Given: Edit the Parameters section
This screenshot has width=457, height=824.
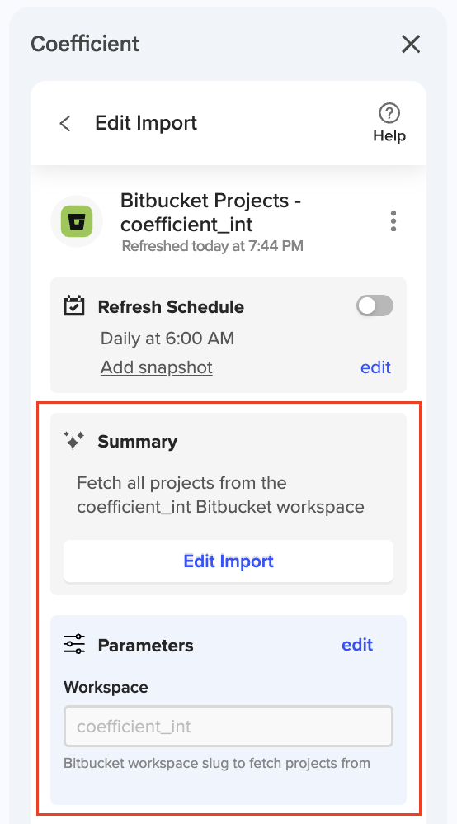Looking at the screenshot, I should [x=357, y=645].
